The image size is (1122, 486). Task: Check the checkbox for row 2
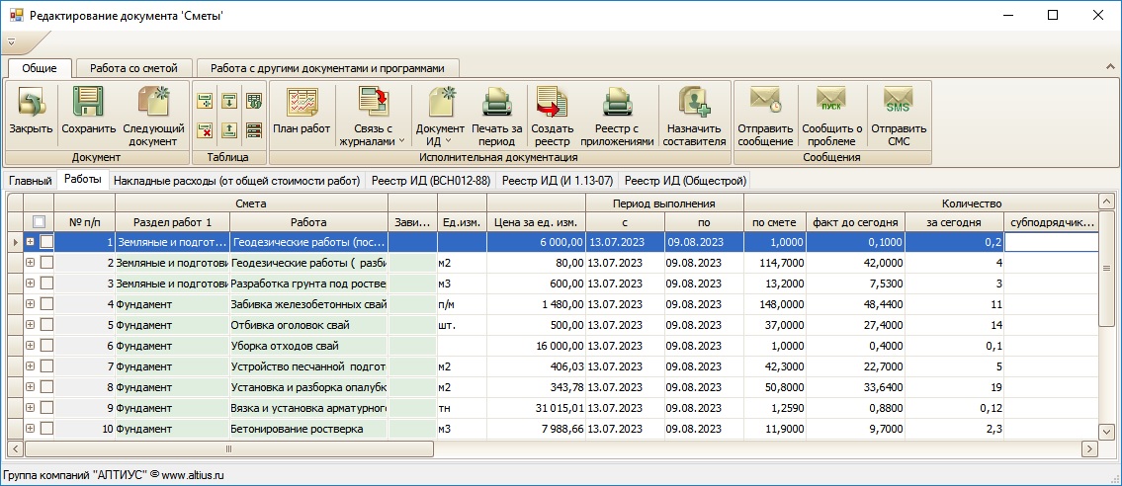(46, 263)
